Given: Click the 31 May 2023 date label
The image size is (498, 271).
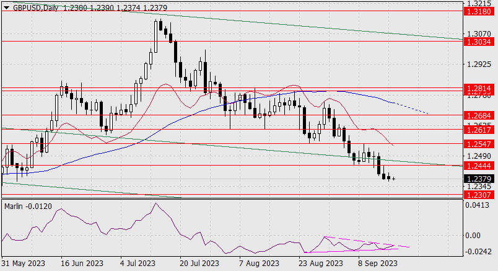Looking at the screenshot, I should 23,264.
